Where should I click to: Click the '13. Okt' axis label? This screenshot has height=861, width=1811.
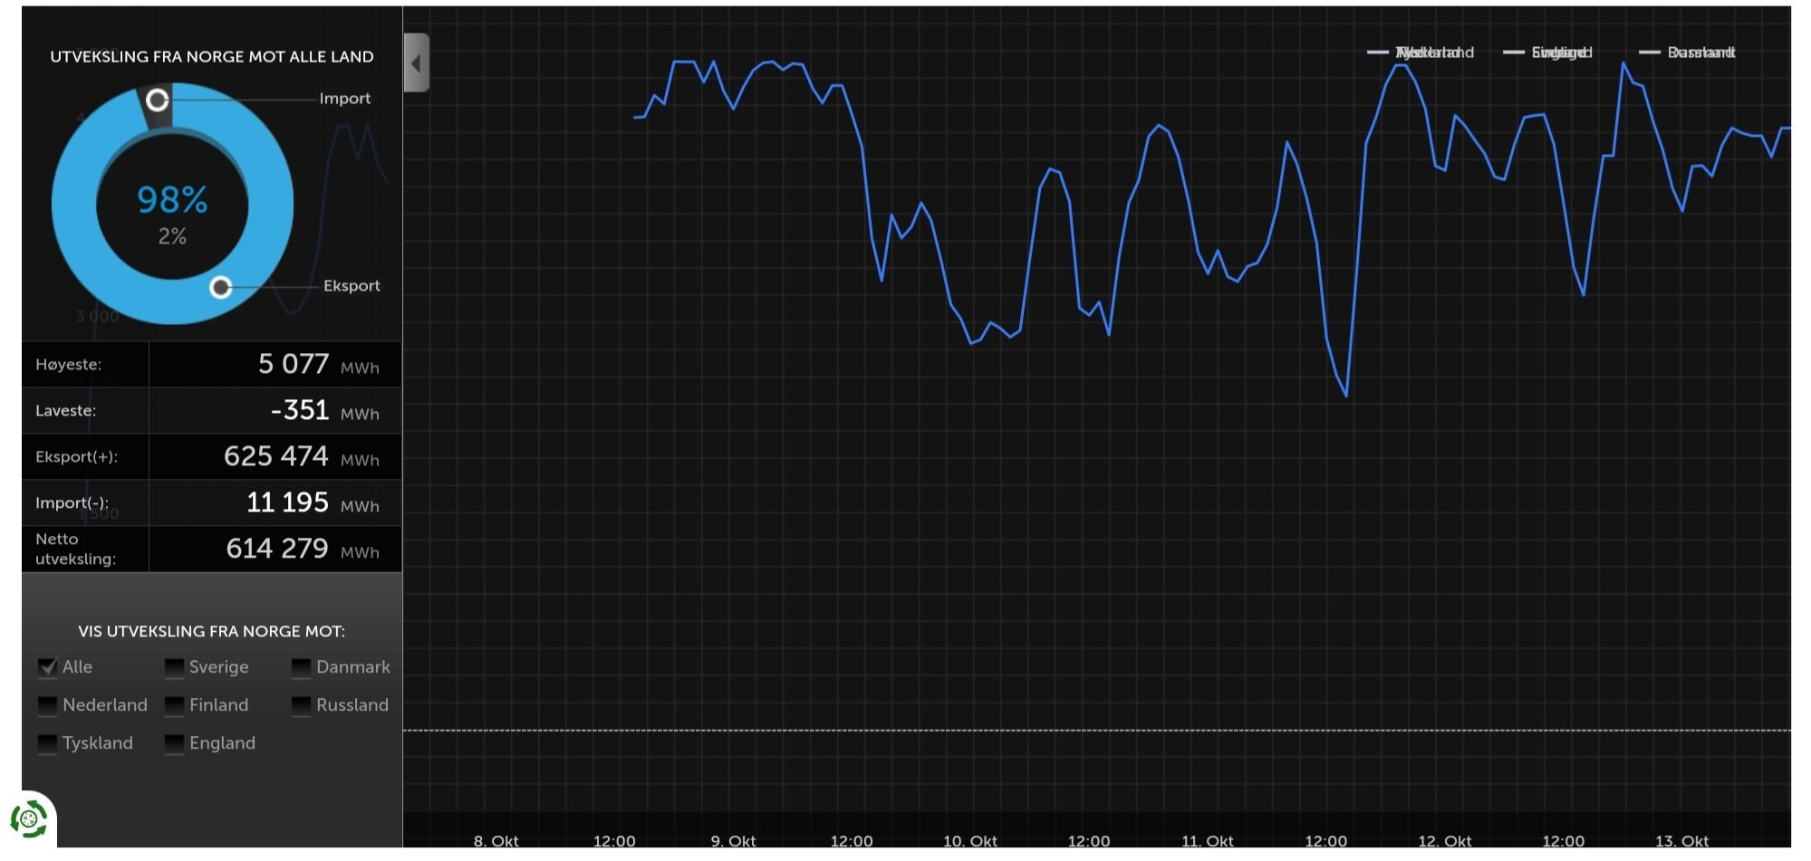point(1682,840)
